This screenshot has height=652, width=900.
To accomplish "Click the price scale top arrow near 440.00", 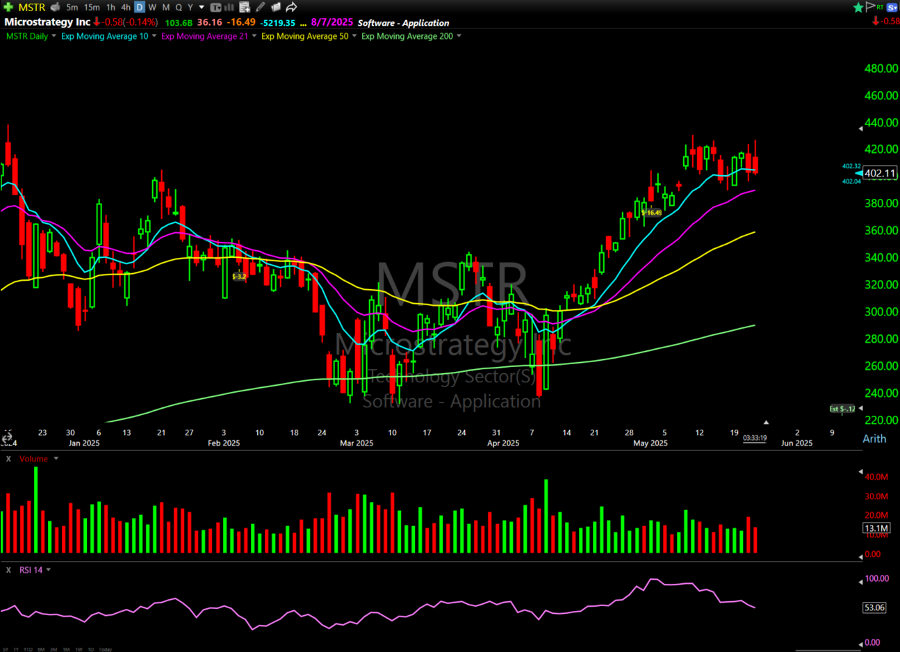I will (x=860, y=129).
